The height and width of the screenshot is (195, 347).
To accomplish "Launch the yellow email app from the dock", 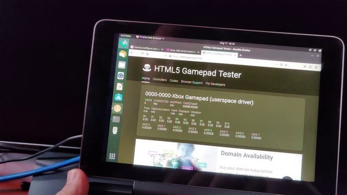I will click(123, 54).
